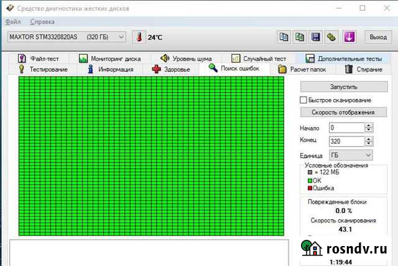The width and height of the screenshot is (398, 266).
Task: Open the Справка menu
Action: pyautogui.click(x=42, y=21)
